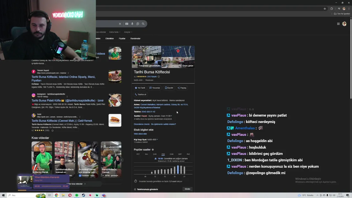Click the red map pin on the map
352x198 pixels.
pos(178,51)
